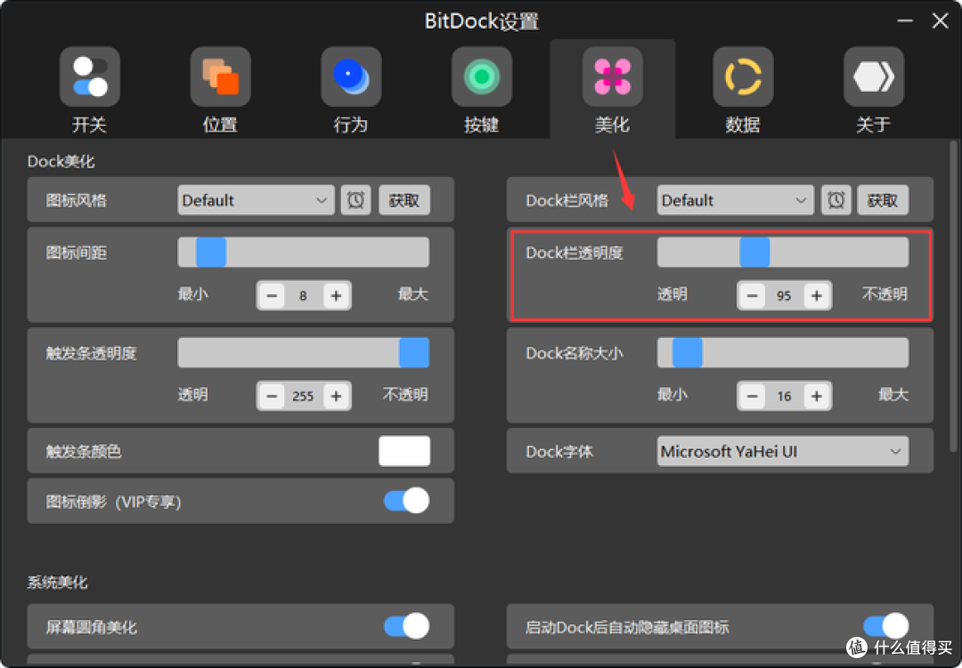Screen dimensions: 962x668
Task: Close the BitDock设置 window
Action: [x=940, y=20]
